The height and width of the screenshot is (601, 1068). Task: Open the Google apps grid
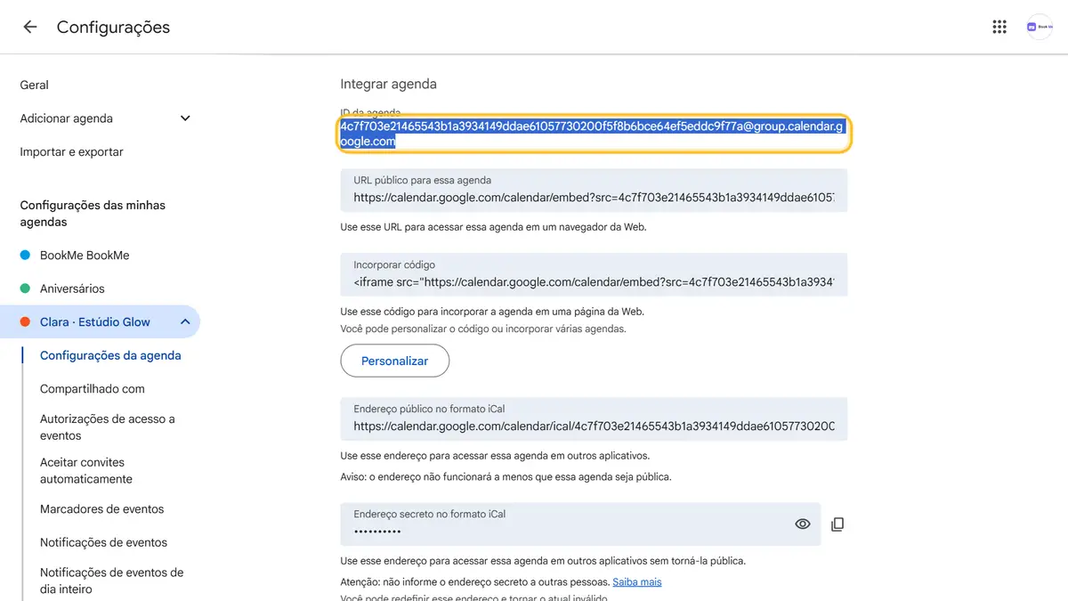click(999, 27)
